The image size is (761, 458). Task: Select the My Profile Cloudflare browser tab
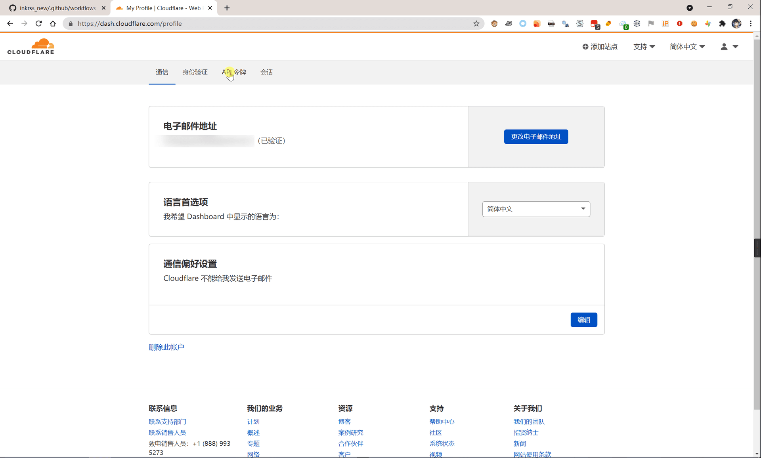pos(163,8)
